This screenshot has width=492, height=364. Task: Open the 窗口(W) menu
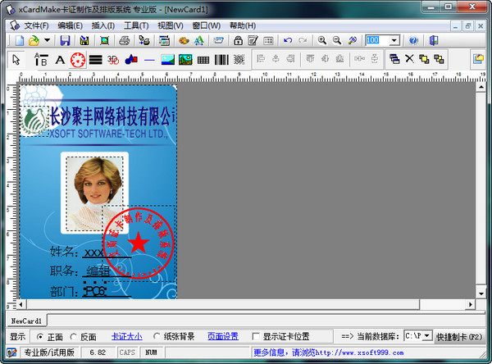[206, 25]
